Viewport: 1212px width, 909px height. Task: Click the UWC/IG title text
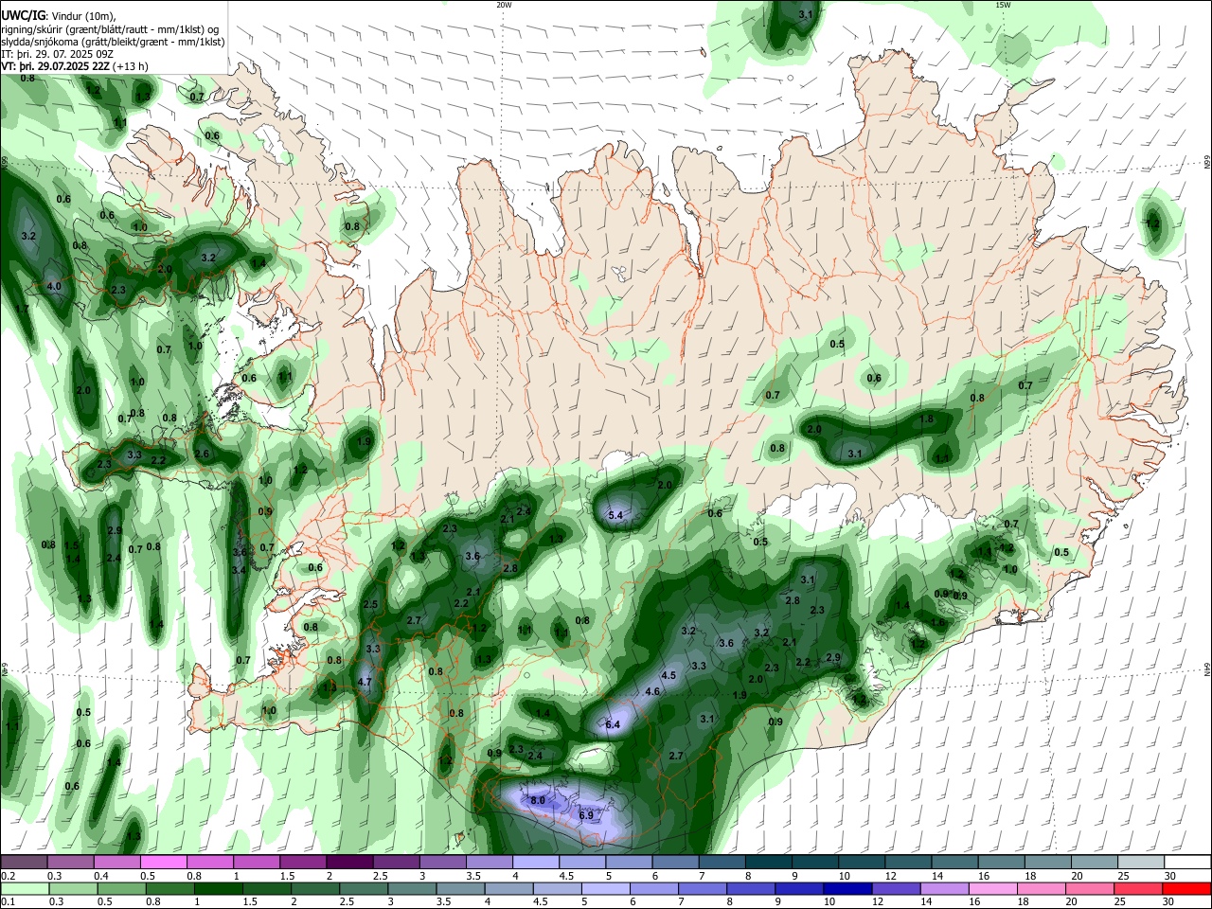click(24, 15)
